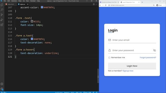
Task: Close the Login & Registration Form tab
Action: [x=139, y=2]
